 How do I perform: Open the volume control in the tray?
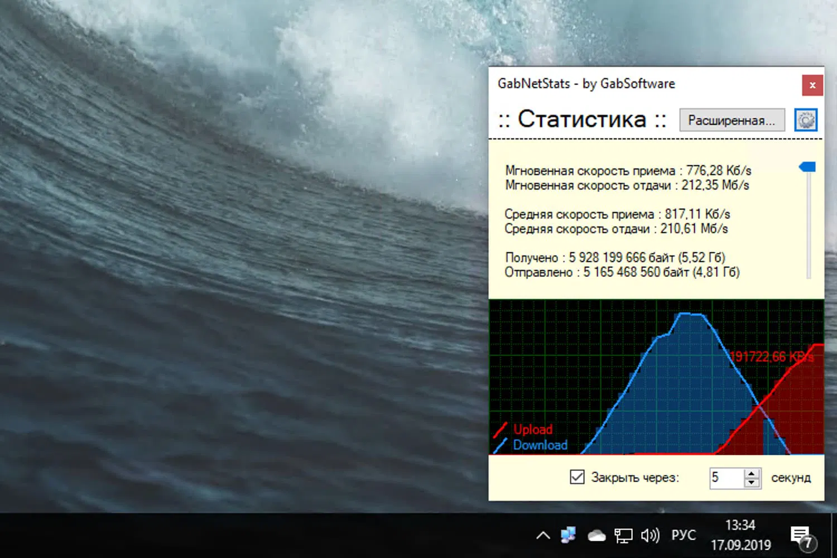(650, 535)
